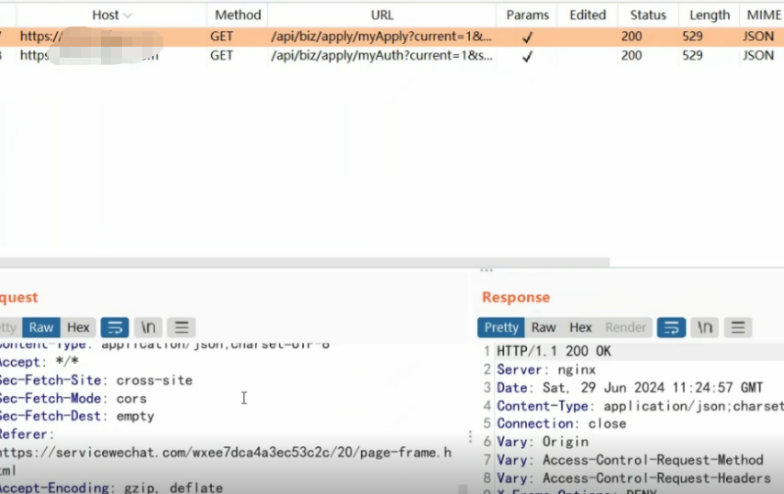The image size is (784, 494).
Task: Select the highlighted myApply request row
Action: tap(381, 38)
